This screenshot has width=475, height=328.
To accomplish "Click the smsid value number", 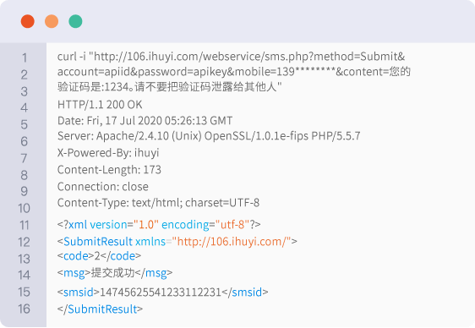I will click(x=161, y=292).
